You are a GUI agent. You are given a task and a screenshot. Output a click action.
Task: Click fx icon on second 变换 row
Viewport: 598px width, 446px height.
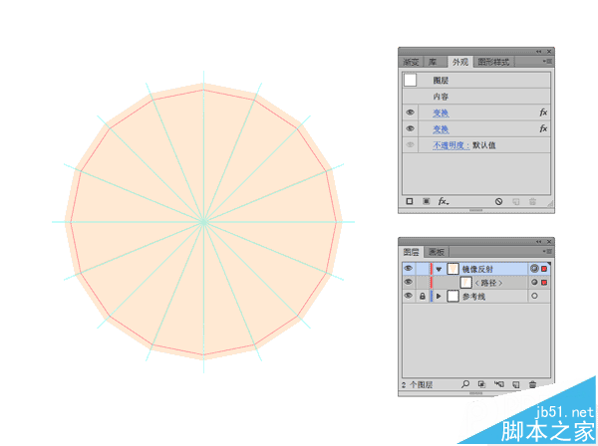tap(543, 128)
